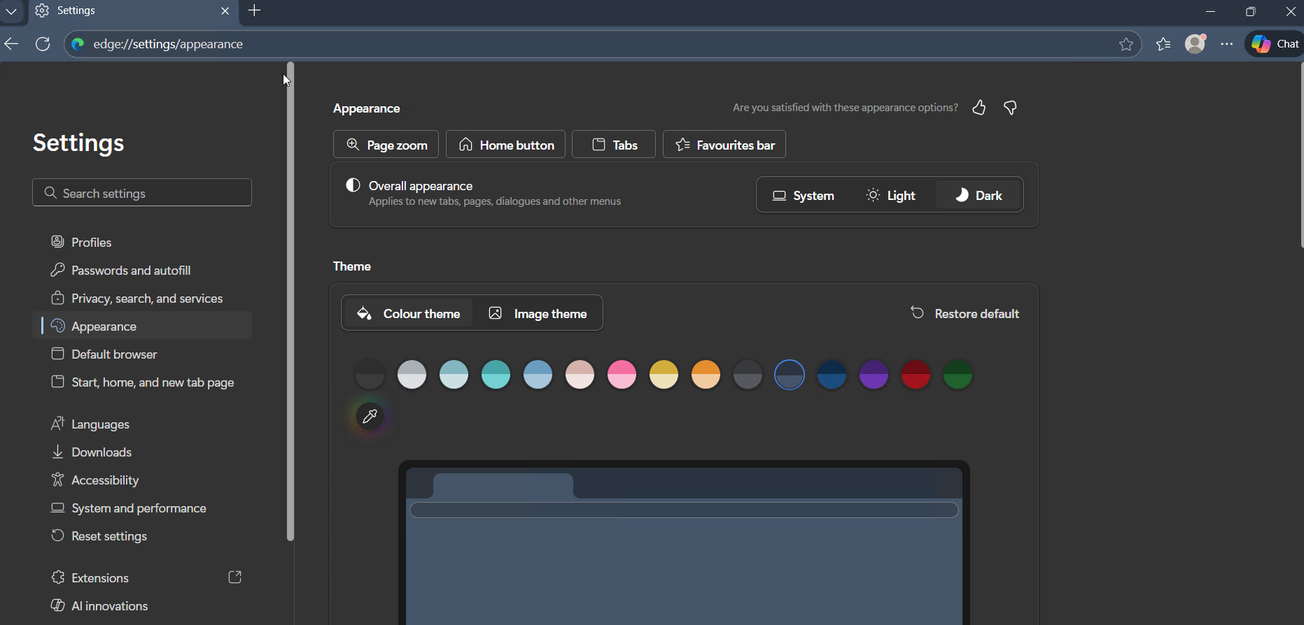Click the thumbs down feedback icon
The image size is (1304, 625).
tap(1010, 108)
